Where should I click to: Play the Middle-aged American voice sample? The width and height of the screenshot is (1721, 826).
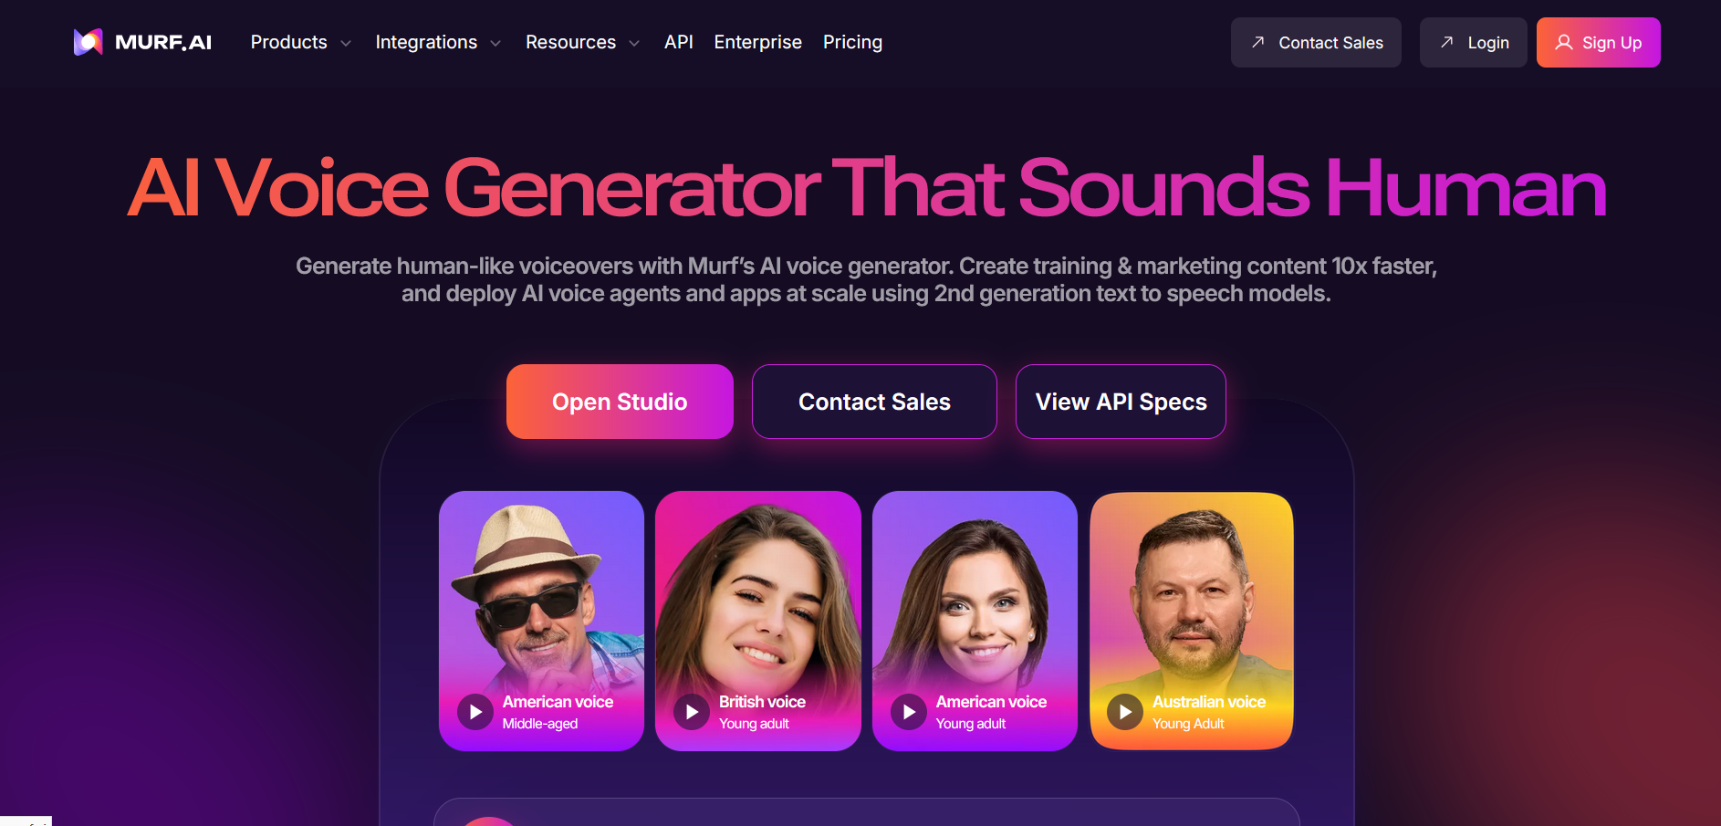(x=475, y=712)
